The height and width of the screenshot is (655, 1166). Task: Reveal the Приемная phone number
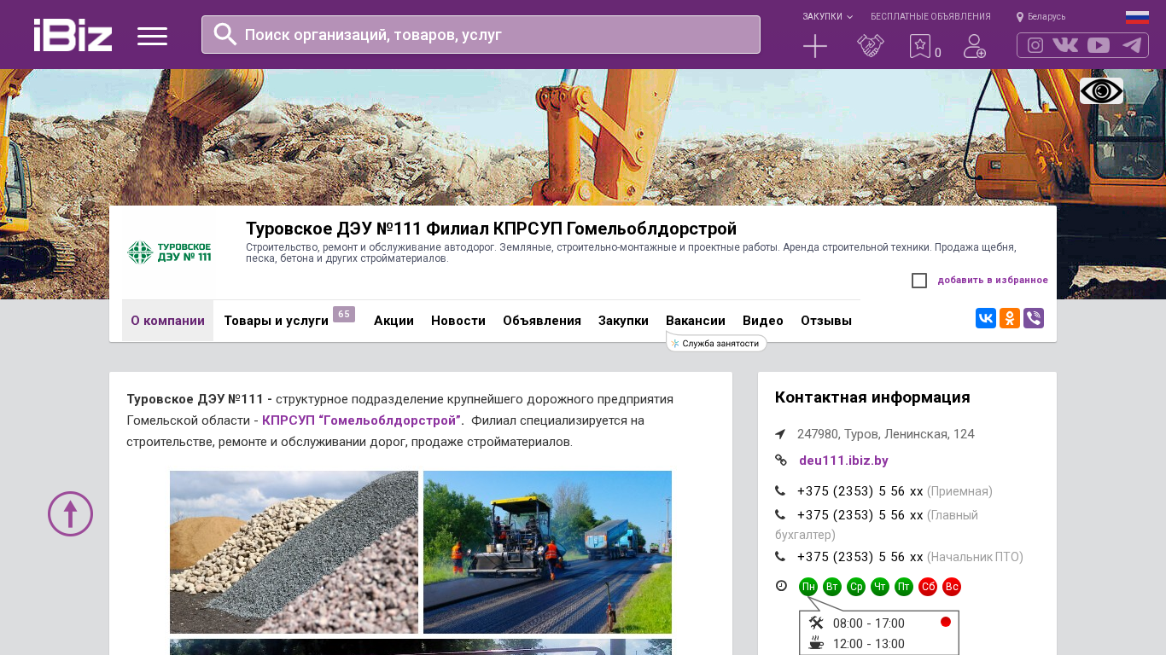coord(860,491)
